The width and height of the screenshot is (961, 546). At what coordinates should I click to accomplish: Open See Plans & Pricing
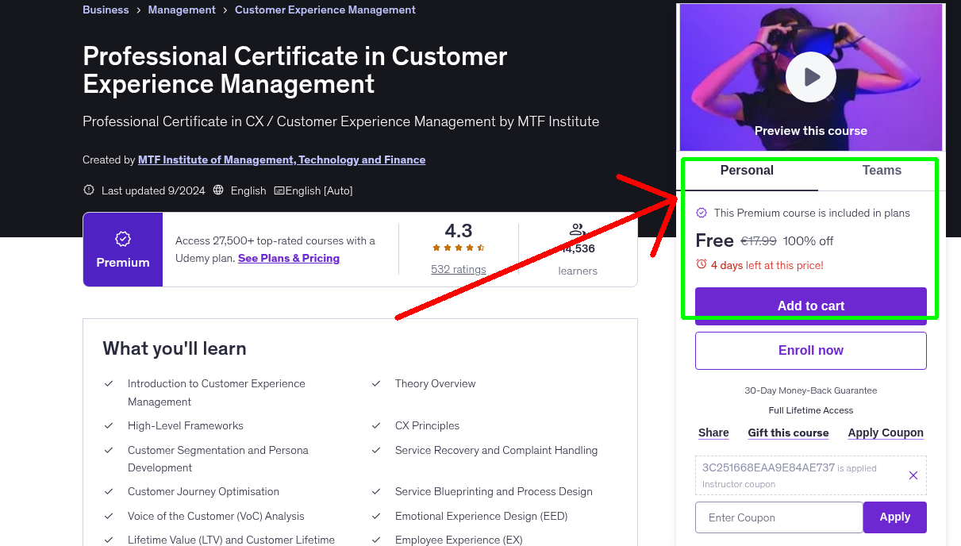(288, 258)
